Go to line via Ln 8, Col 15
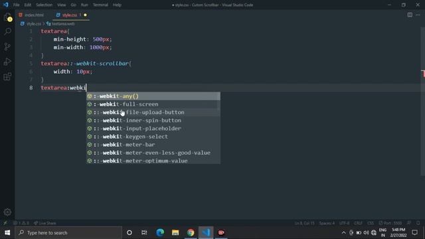The image size is (425, 239). [305, 223]
